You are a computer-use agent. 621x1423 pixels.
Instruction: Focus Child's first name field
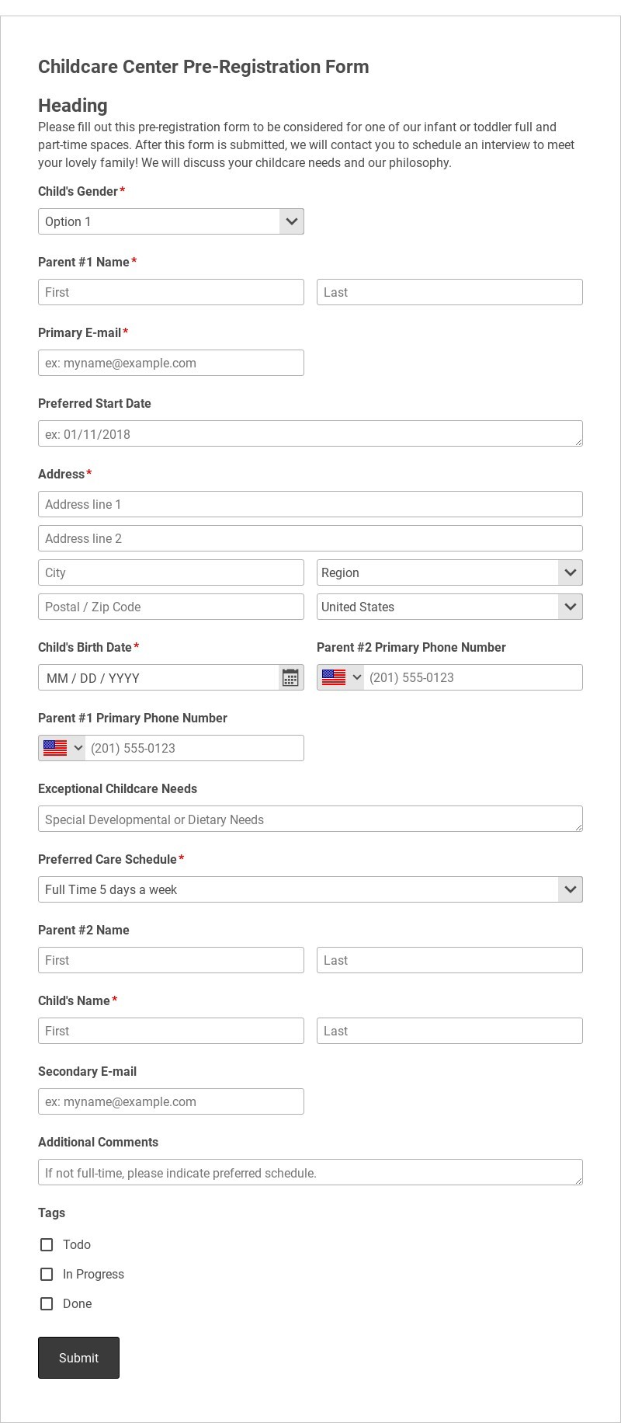(171, 1031)
